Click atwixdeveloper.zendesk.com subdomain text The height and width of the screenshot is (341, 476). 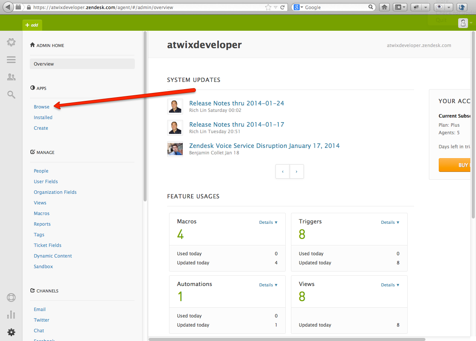(419, 45)
